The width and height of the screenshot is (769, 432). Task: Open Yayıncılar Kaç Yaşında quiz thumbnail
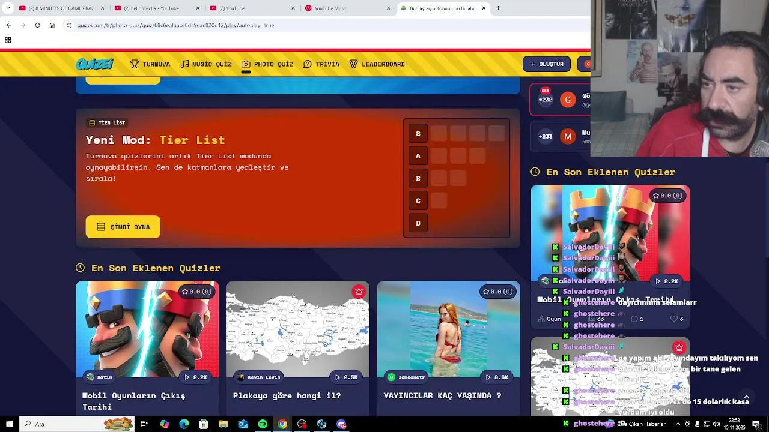tap(449, 329)
